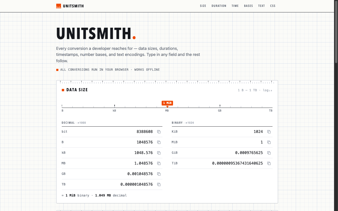Click the DECIMAL ×1000 column header
Image resolution: width=338 pixels, height=211 pixels.
74,123
